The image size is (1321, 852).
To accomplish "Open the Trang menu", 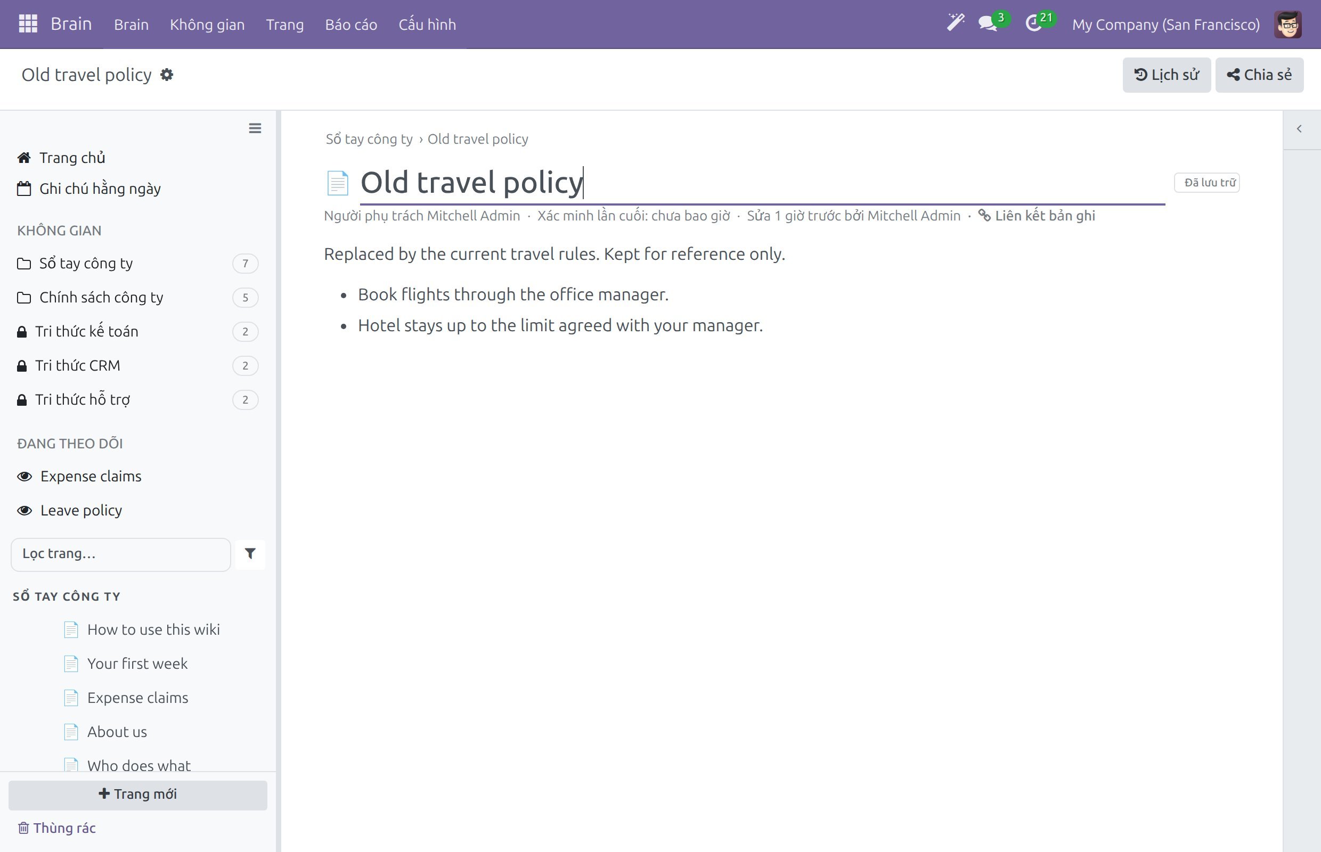I will [284, 24].
